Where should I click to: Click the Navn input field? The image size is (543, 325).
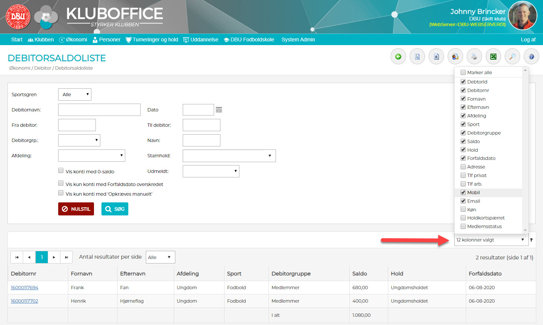pyautogui.click(x=201, y=140)
